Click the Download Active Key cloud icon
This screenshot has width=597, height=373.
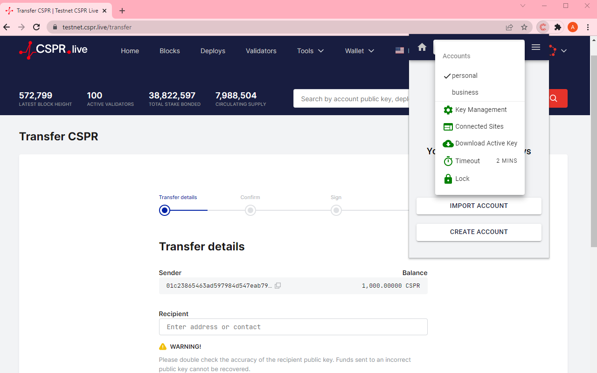(x=448, y=144)
